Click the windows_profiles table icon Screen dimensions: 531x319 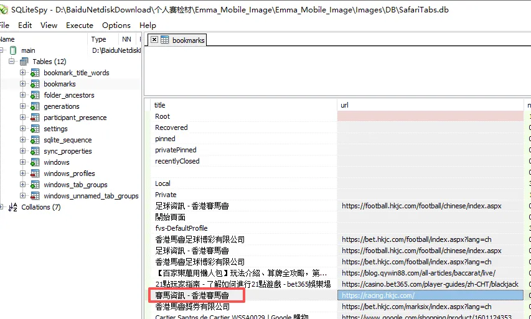click(x=35, y=173)
